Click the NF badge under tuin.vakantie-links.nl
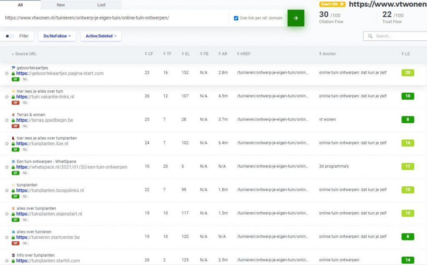 pos(15,102)
